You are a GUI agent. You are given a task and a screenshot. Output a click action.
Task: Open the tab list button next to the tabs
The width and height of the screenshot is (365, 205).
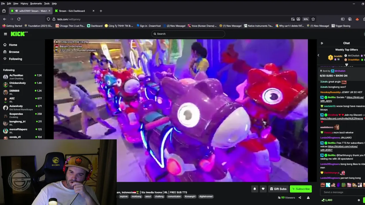4,11
